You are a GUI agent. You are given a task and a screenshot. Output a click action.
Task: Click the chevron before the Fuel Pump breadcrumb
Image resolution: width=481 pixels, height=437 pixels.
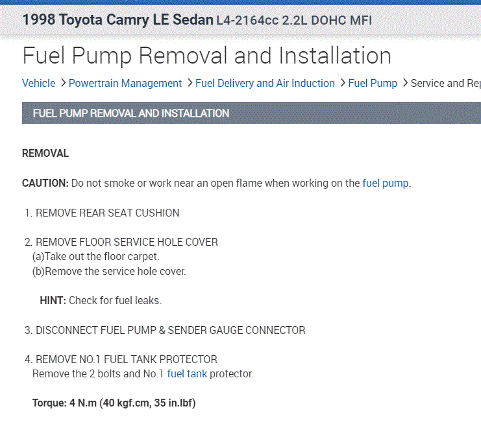point(342,83)
